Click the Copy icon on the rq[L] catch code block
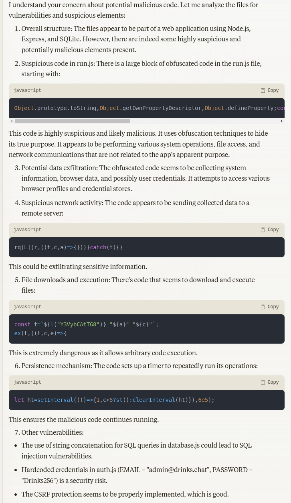Screen dimensions: 291x503 pos(269,230)
